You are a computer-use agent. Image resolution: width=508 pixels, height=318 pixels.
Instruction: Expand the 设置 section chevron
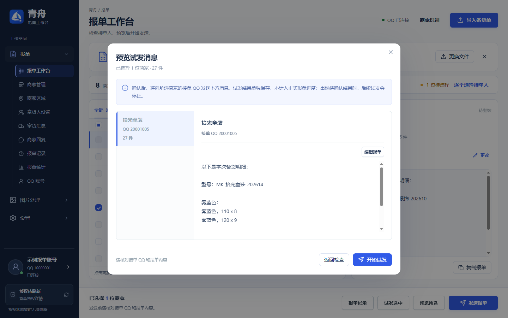[66, 218]
